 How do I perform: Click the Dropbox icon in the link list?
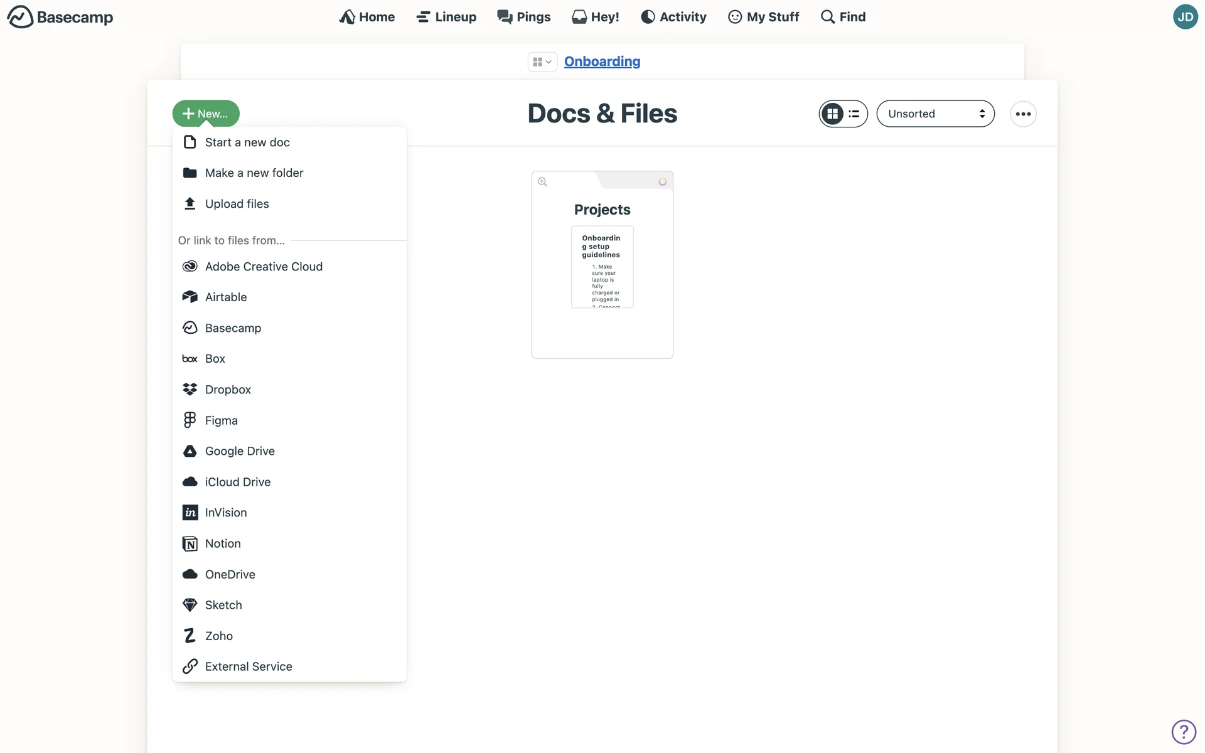[x=190, y=389]
